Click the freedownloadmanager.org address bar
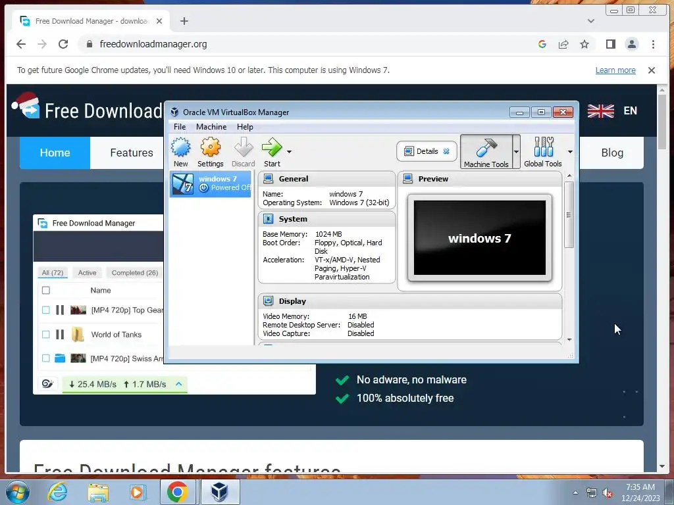Screen dimensions: 674x505 tap(309, 44)
